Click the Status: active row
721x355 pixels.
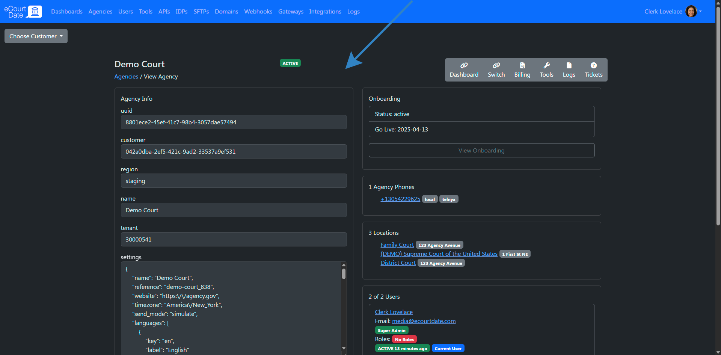(x=481, y=114)
